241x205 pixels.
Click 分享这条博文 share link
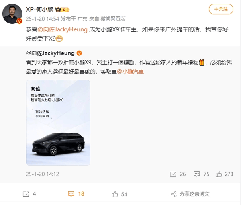point(194,194)
